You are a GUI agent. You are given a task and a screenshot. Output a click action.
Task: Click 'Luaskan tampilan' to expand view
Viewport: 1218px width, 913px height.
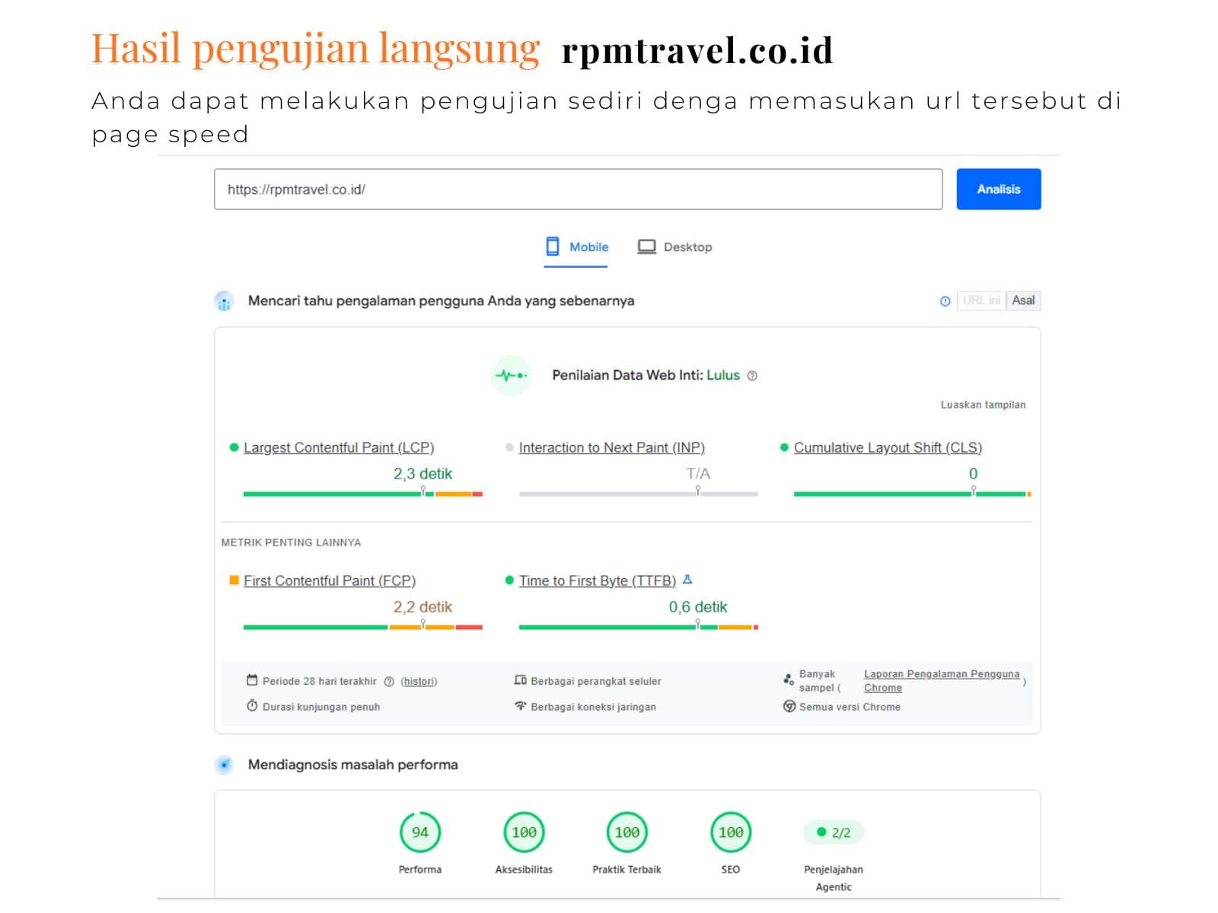coord(983,405)
